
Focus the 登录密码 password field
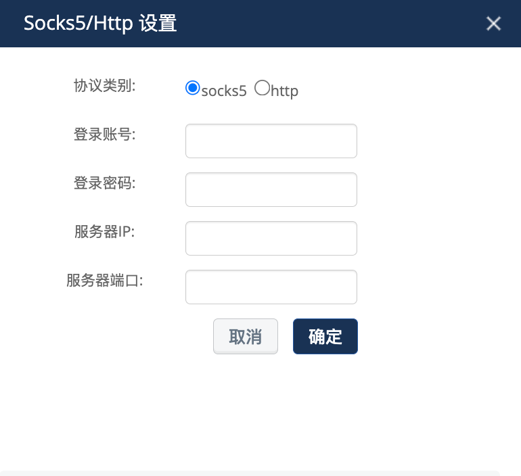point(271,189)
